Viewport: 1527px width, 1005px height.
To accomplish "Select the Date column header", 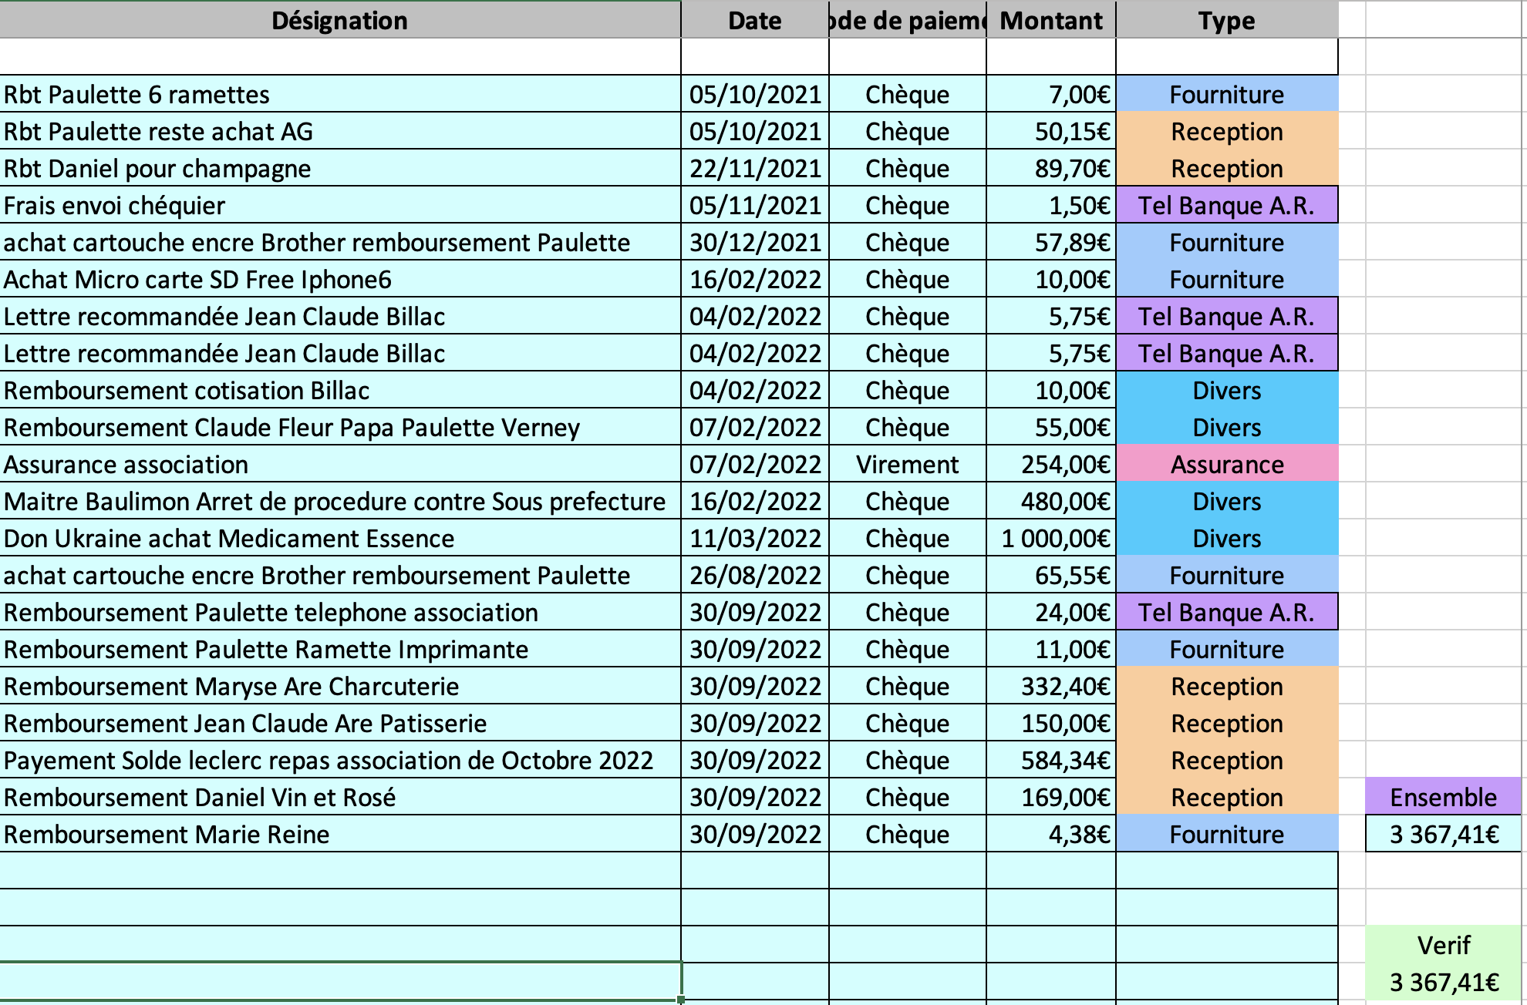I will coord(754,20).
